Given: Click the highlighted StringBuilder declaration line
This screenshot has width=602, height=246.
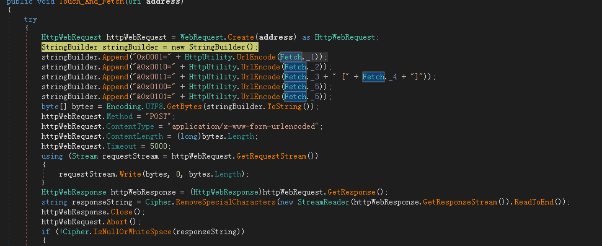Looking at the screenshot, I should (x=150, y=47).
